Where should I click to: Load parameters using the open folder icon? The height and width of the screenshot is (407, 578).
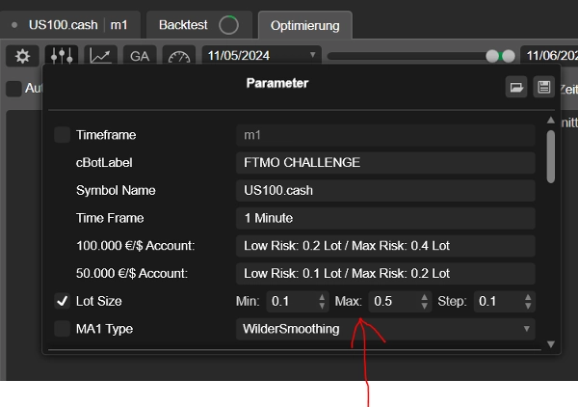516,87
